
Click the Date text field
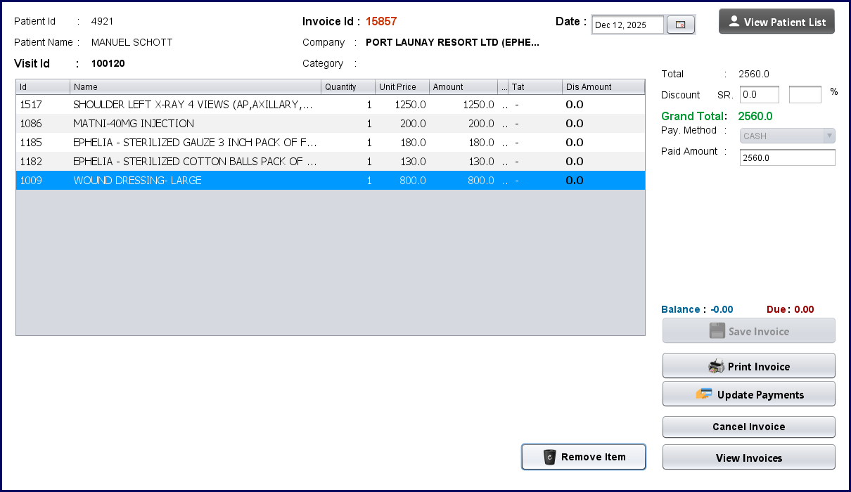(x=627, y=25)
